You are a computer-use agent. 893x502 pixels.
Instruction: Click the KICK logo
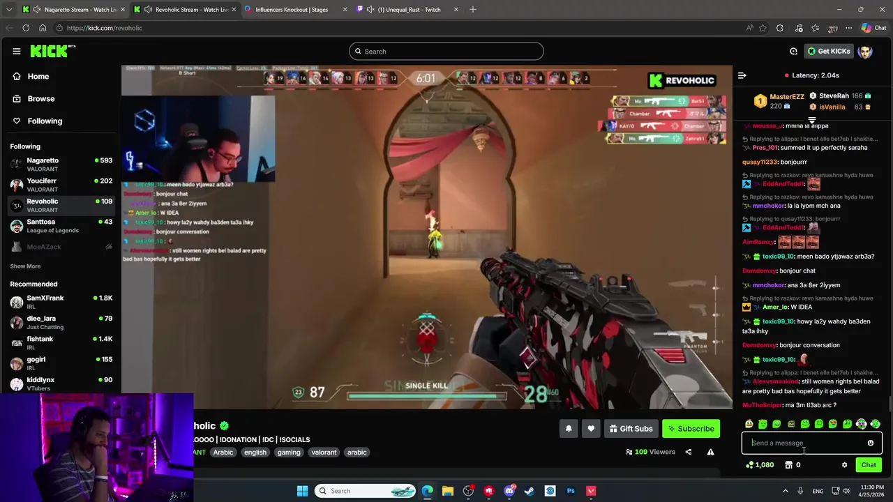coord(52,51)
